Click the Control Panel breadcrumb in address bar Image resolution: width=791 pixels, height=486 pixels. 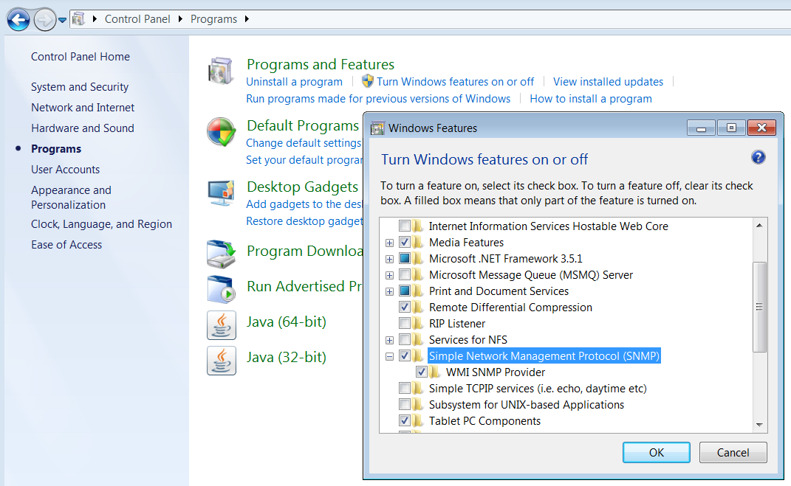click(x=137, y=19)
